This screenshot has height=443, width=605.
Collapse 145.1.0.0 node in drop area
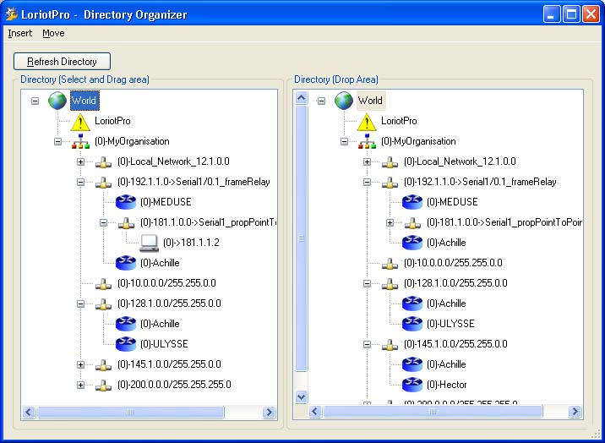pos(367,344)
